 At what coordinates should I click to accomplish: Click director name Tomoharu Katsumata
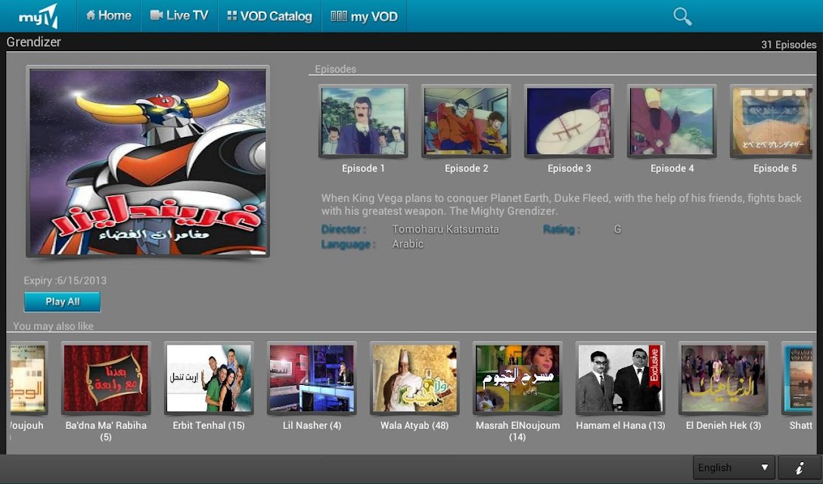(445, 229)
